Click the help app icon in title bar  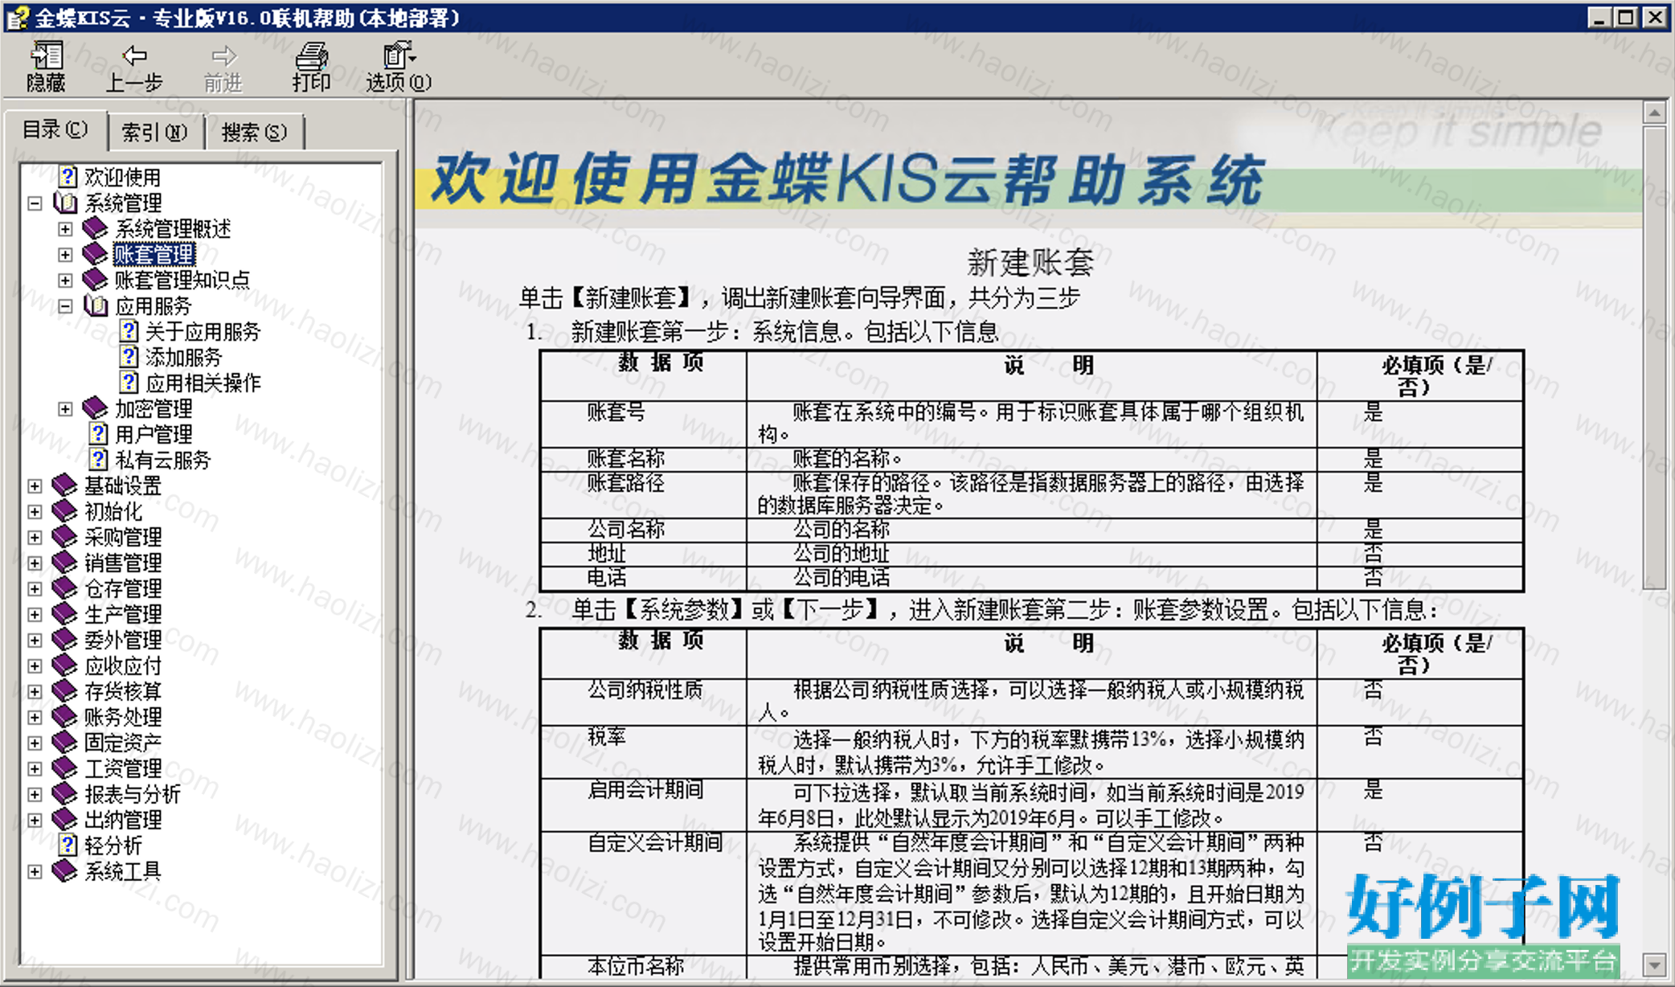pos(17,17)
